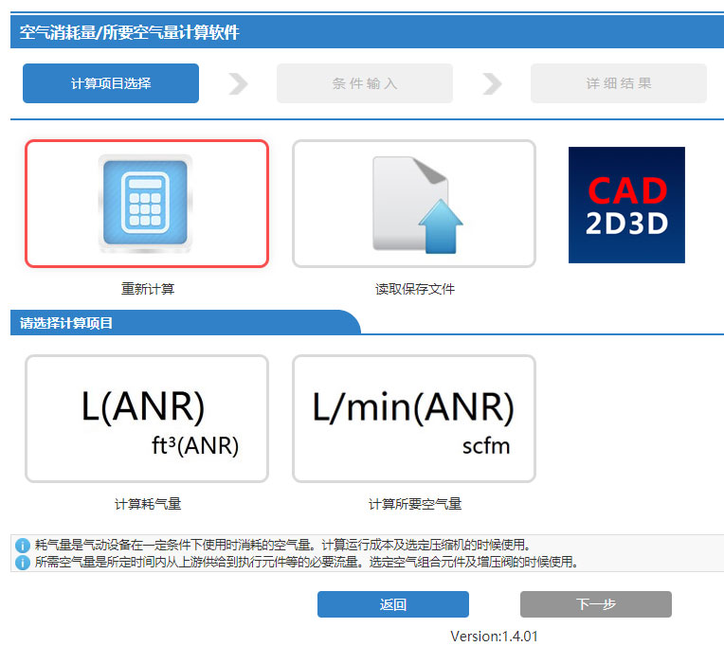Screen dimensions: 724x646
Task: Click the Version:1.4.01 text
Action: [x=494, y=637]
